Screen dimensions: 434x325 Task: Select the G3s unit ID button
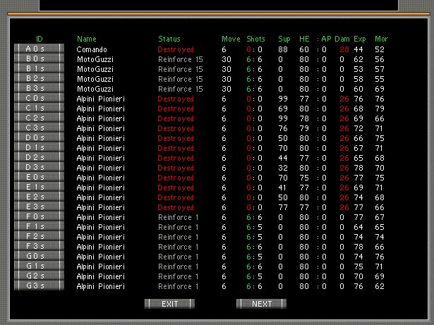(39, 286)
